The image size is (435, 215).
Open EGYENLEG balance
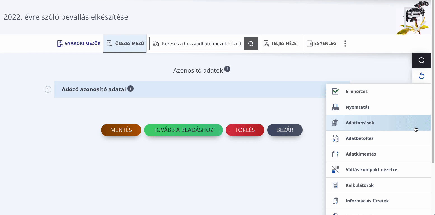tap(321, 44)
